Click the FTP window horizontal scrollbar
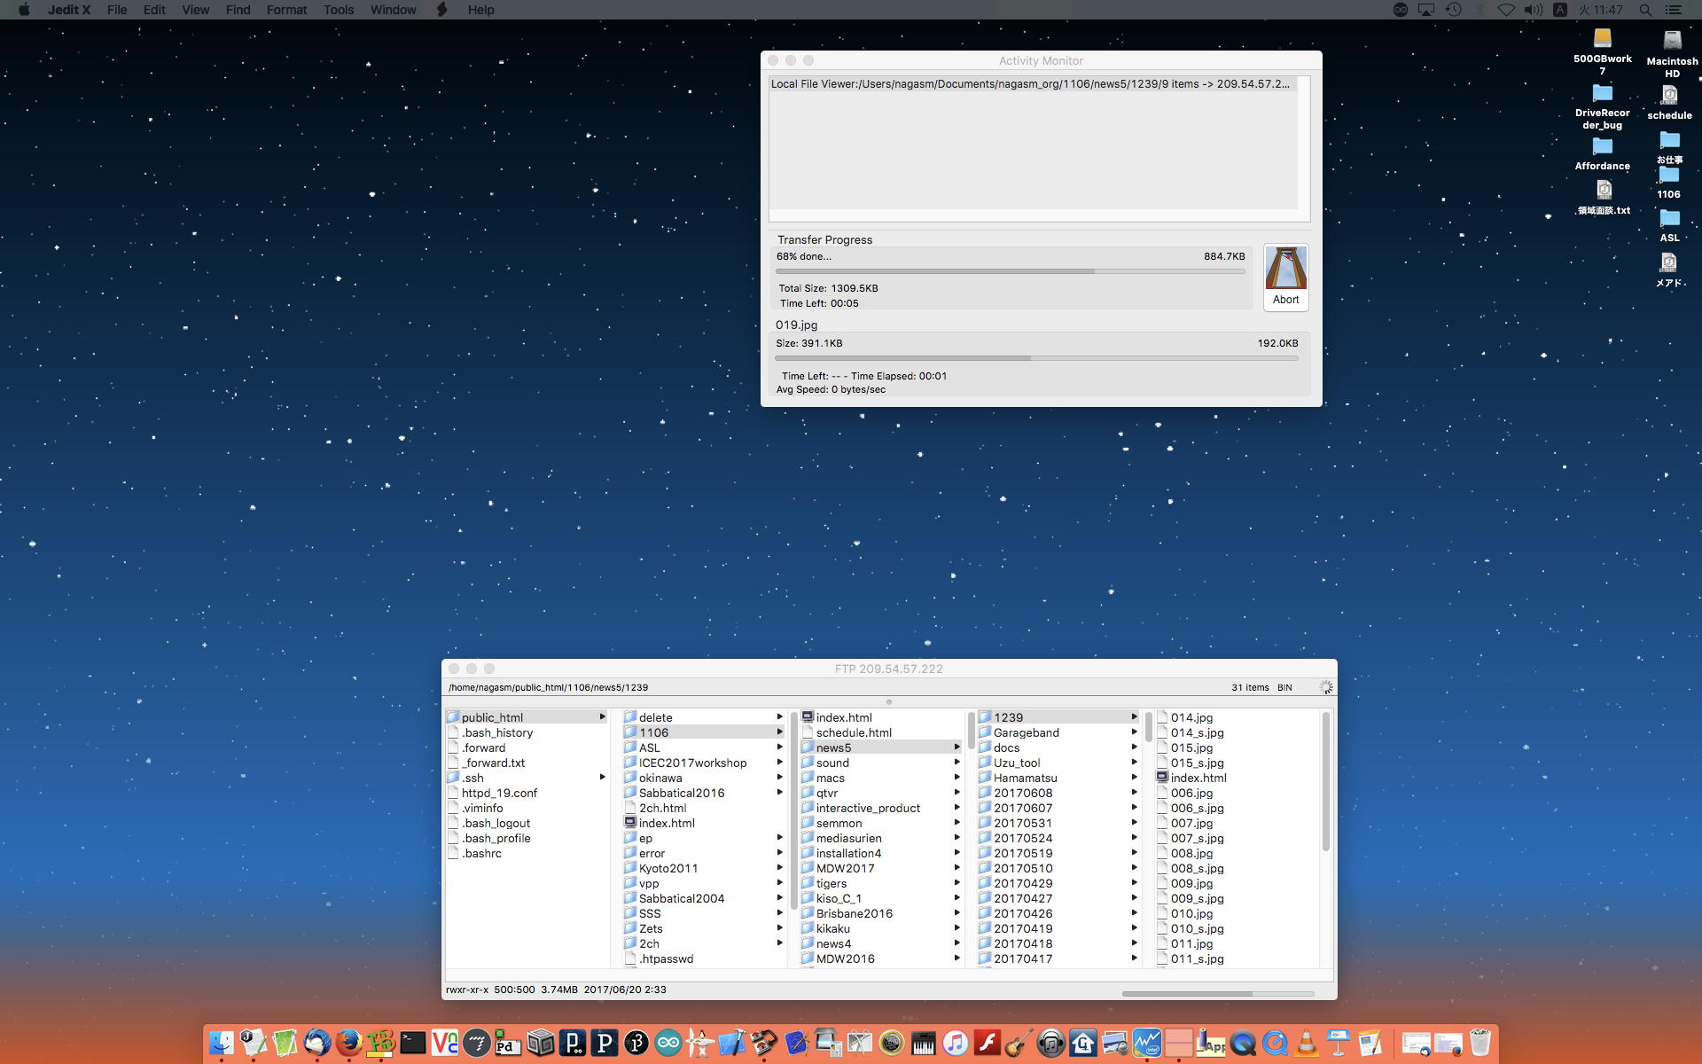 (x=1186, y=994)
